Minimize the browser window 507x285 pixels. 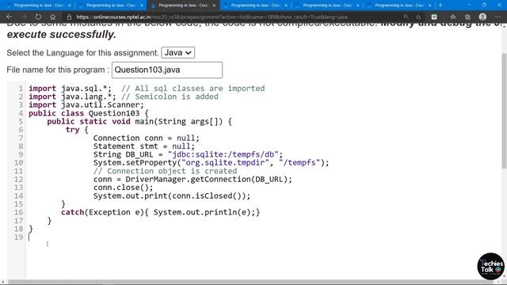click(469, 6)
